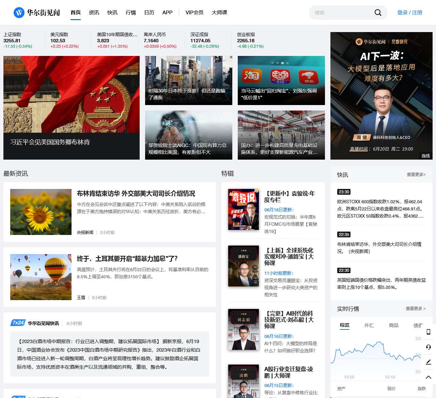The height and width of the screenshot is (398, 436).
Task: Open 全球系统化宏观对冲·潘鏑宝 course
Action: pyautogui.click(x=289, y=256)
